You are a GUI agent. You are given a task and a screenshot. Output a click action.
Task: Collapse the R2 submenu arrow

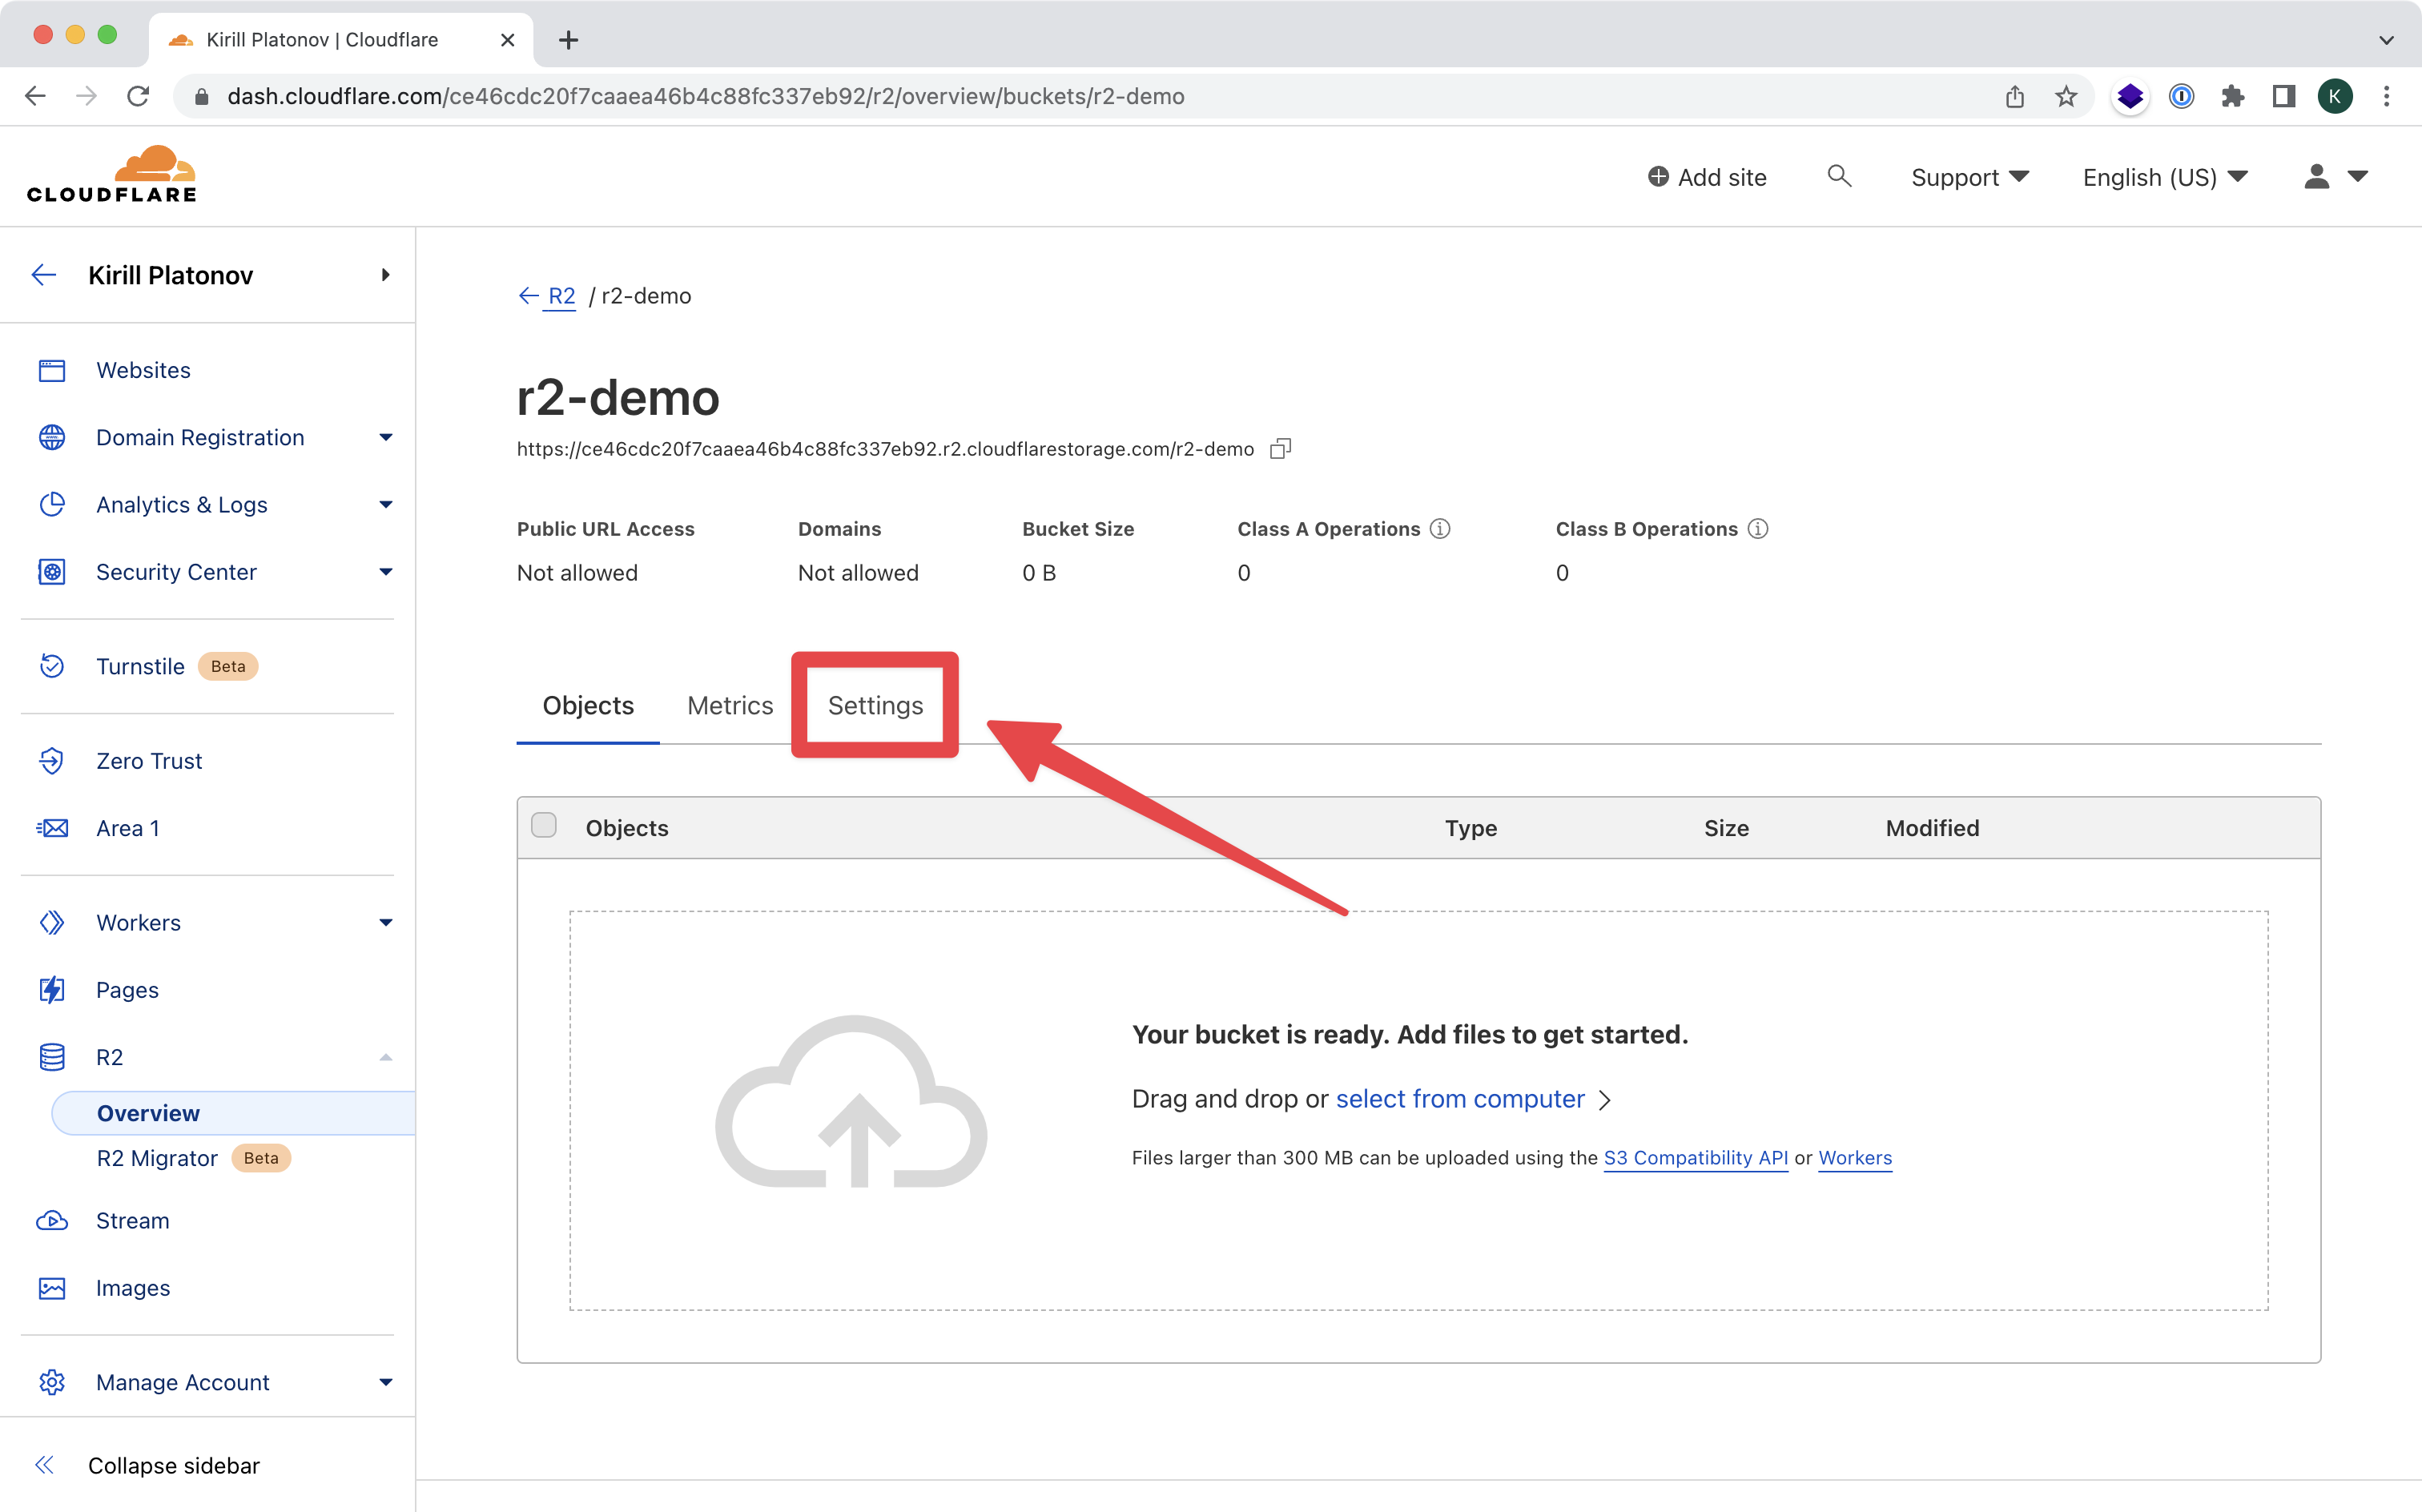coord(386,1057)
